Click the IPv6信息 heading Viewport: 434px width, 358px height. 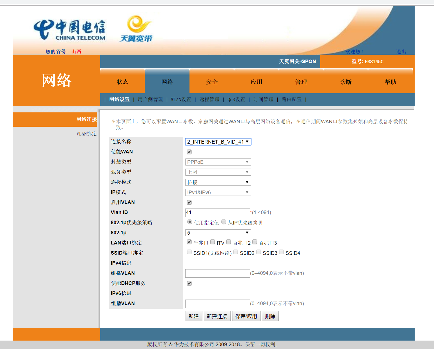click(121, 293)
